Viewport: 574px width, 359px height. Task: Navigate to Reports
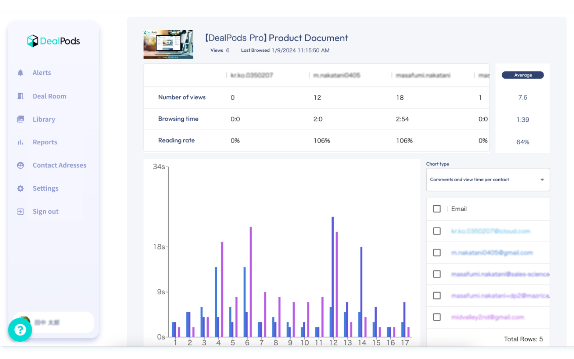(x=45, y=142)
